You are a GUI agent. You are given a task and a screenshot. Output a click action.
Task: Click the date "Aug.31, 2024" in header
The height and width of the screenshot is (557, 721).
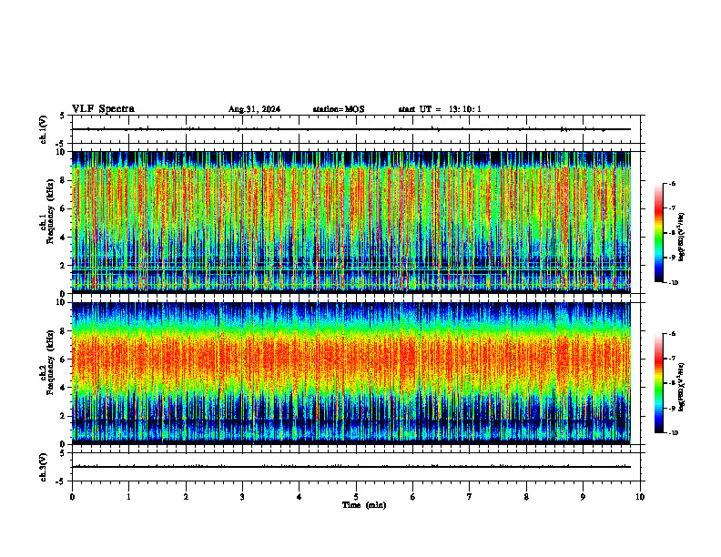pyautogui.click(x=254, y=109)
